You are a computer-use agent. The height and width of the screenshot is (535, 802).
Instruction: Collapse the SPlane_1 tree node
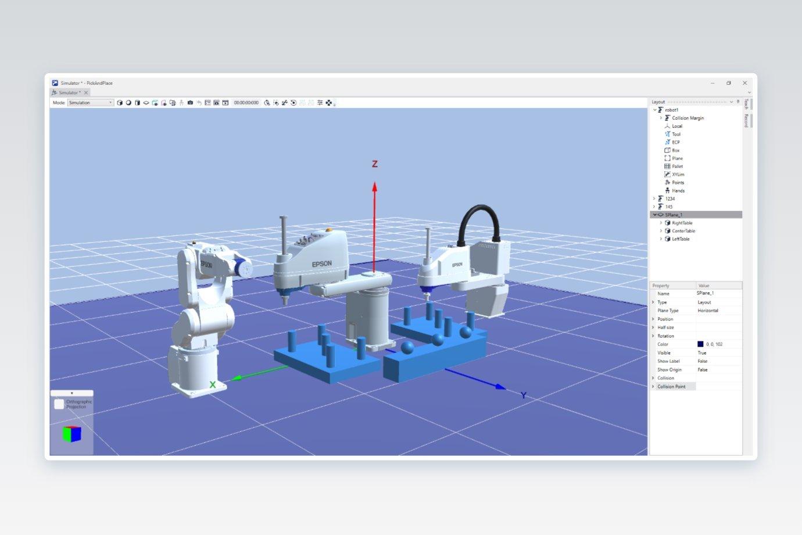coord(654,215)
